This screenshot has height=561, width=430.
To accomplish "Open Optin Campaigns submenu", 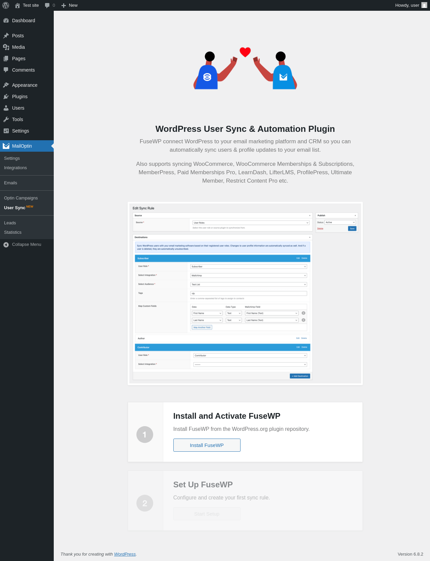I will tap(27, 198).
